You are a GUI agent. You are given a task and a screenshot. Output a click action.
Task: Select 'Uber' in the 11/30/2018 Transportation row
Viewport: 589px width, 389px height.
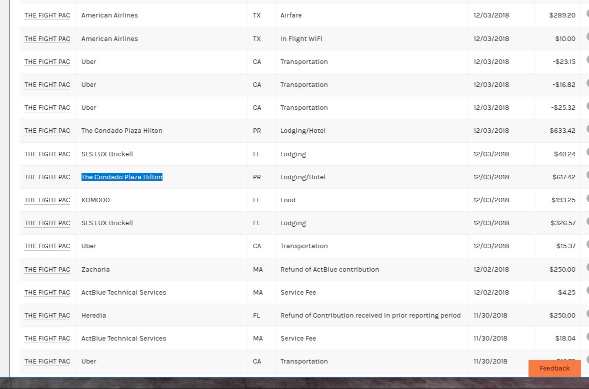88,361
